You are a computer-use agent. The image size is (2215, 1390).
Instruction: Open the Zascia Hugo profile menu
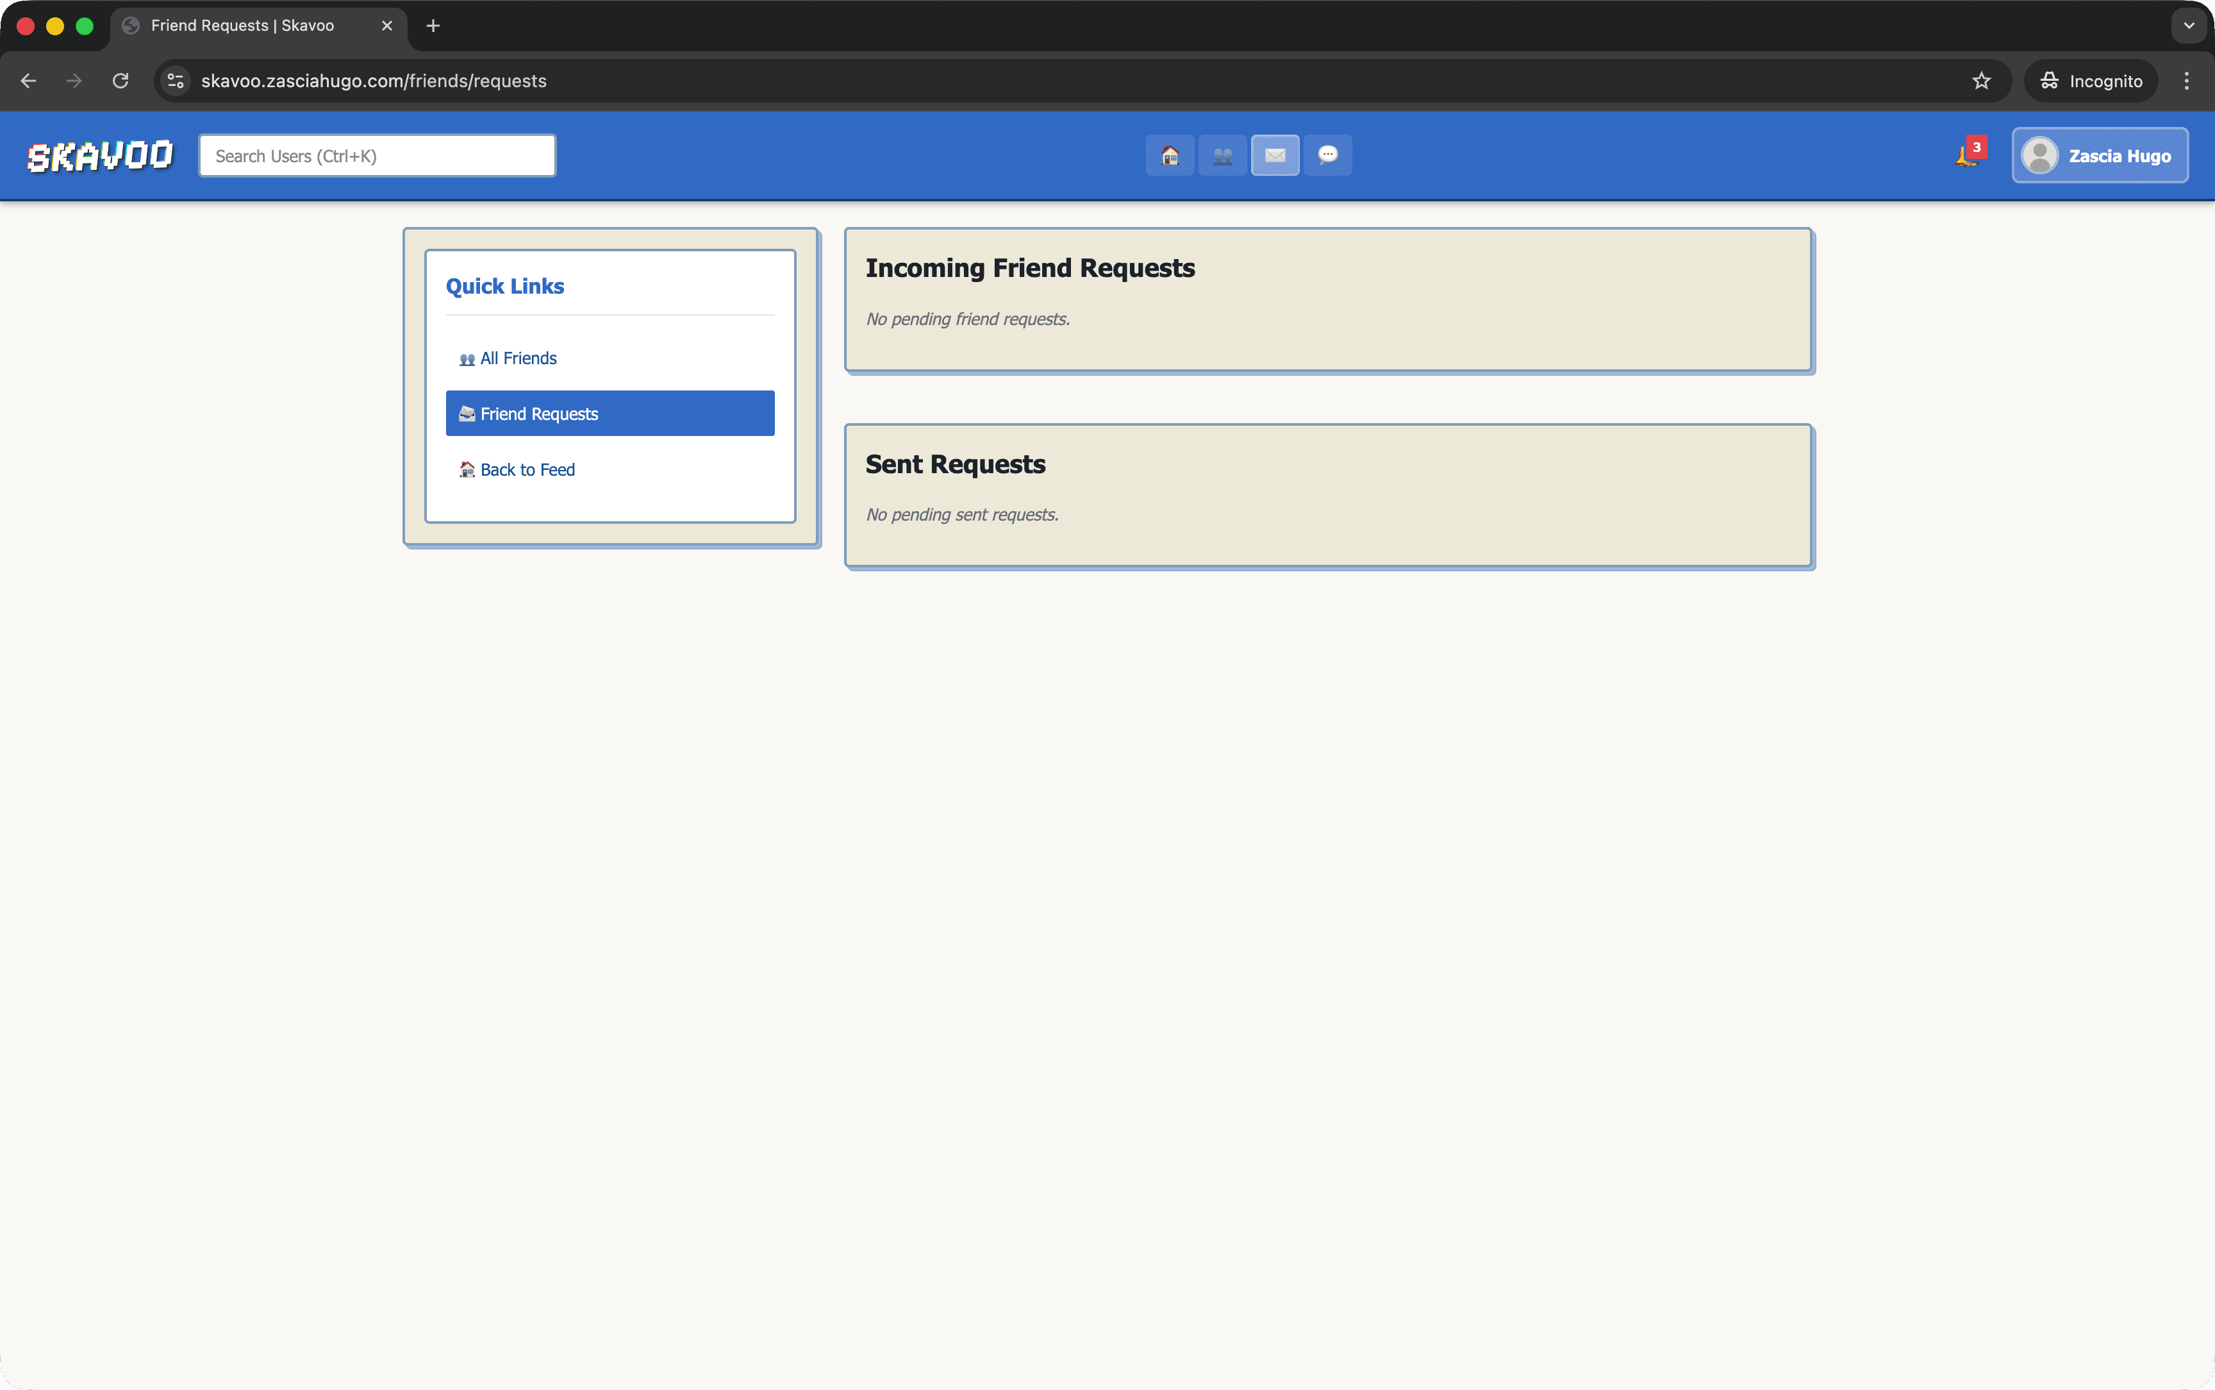(x=2099, y=155)
